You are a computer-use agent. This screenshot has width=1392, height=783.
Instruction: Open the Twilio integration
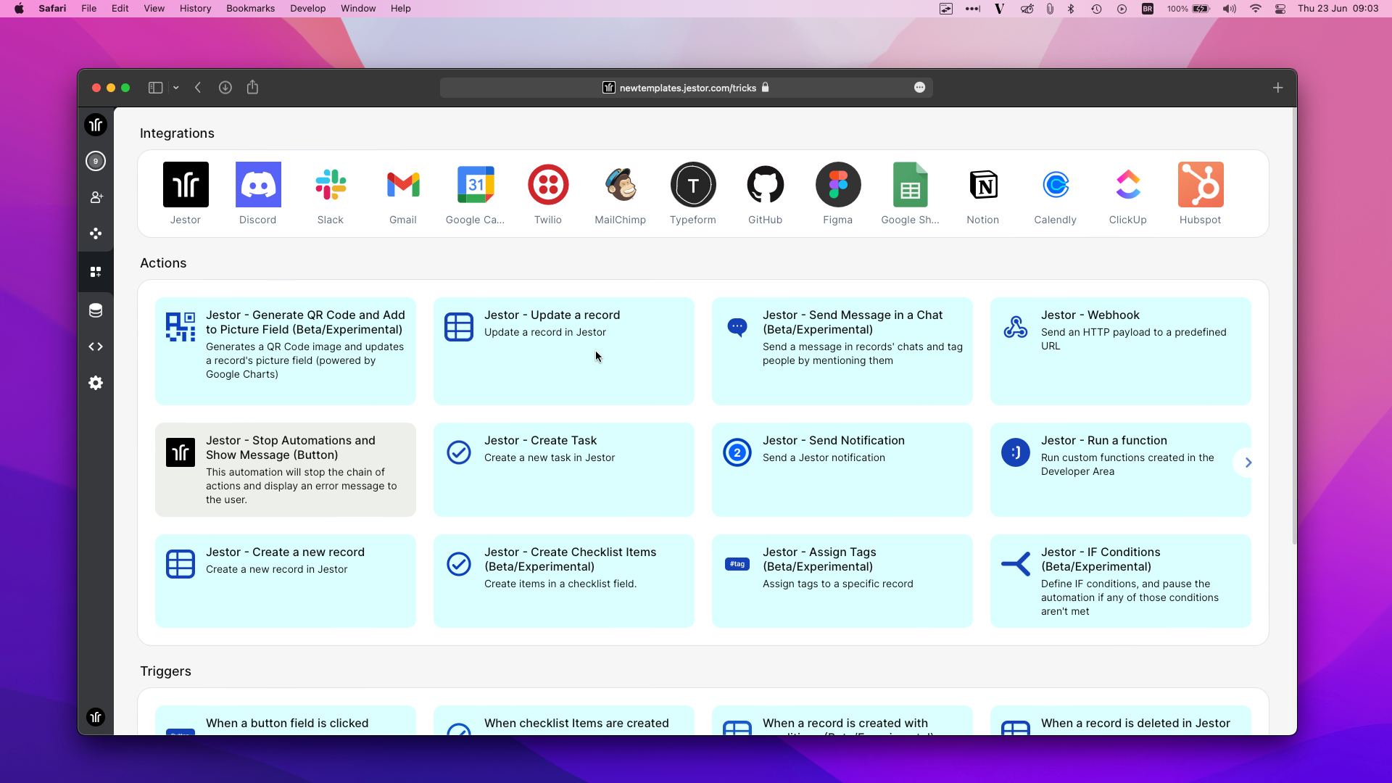547,185
